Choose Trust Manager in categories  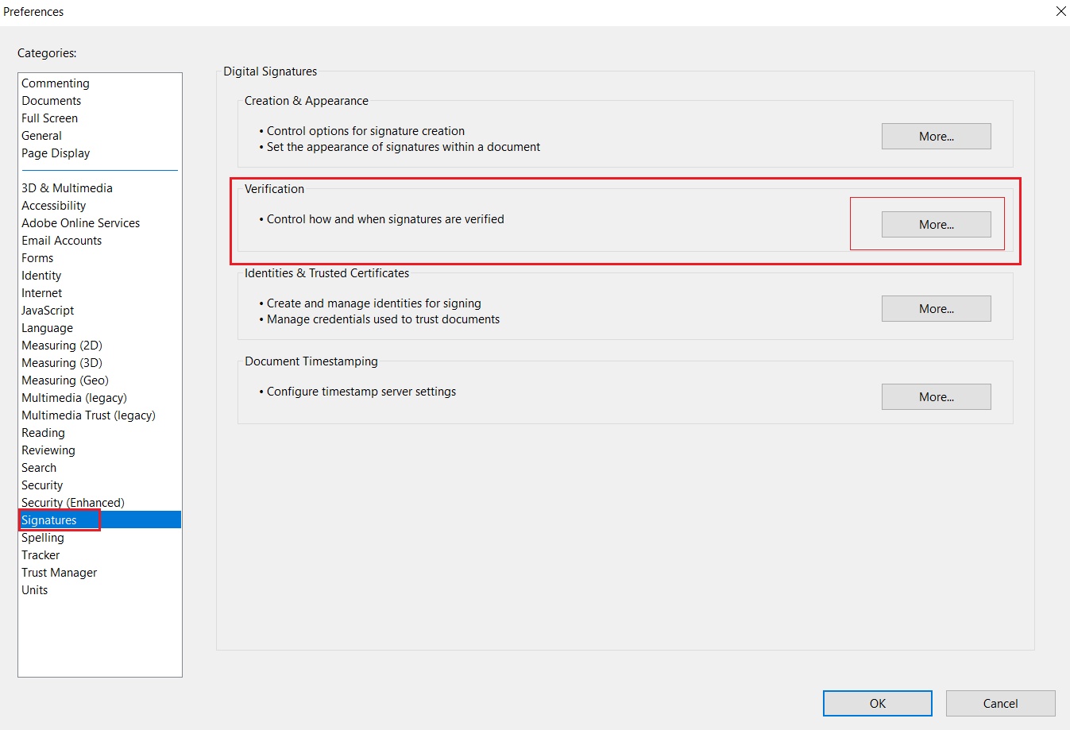pos(60,573)
